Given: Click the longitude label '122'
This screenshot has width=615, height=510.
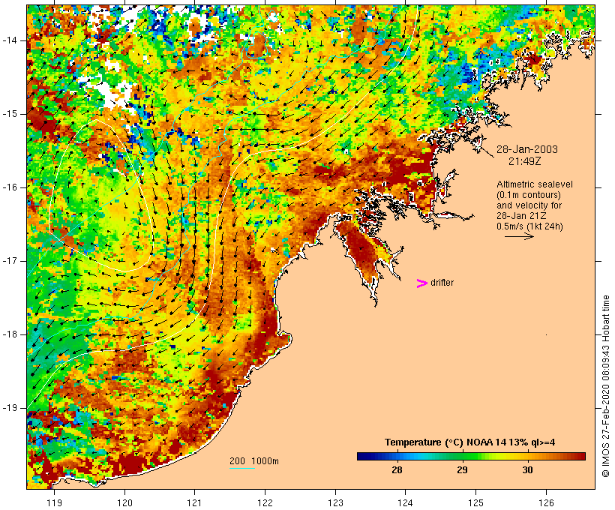Looking at the screenshot, I should (265, 503).
